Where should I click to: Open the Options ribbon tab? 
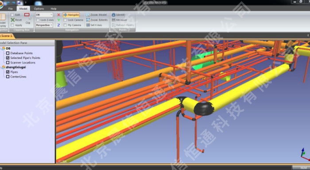coord(39,9)
